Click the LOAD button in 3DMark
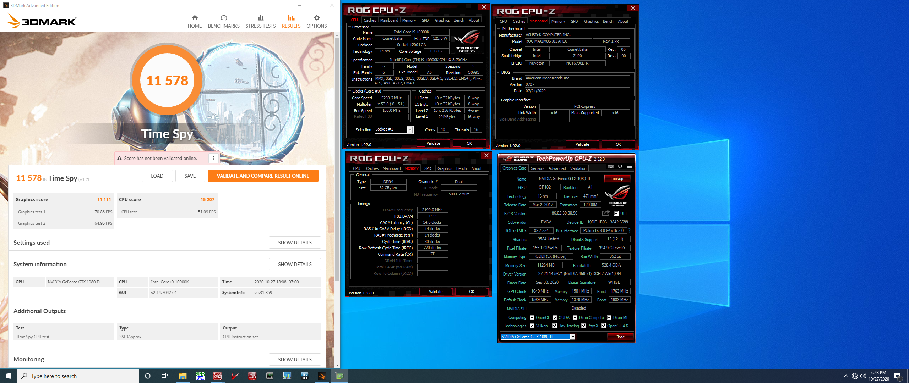 (157, 176)
